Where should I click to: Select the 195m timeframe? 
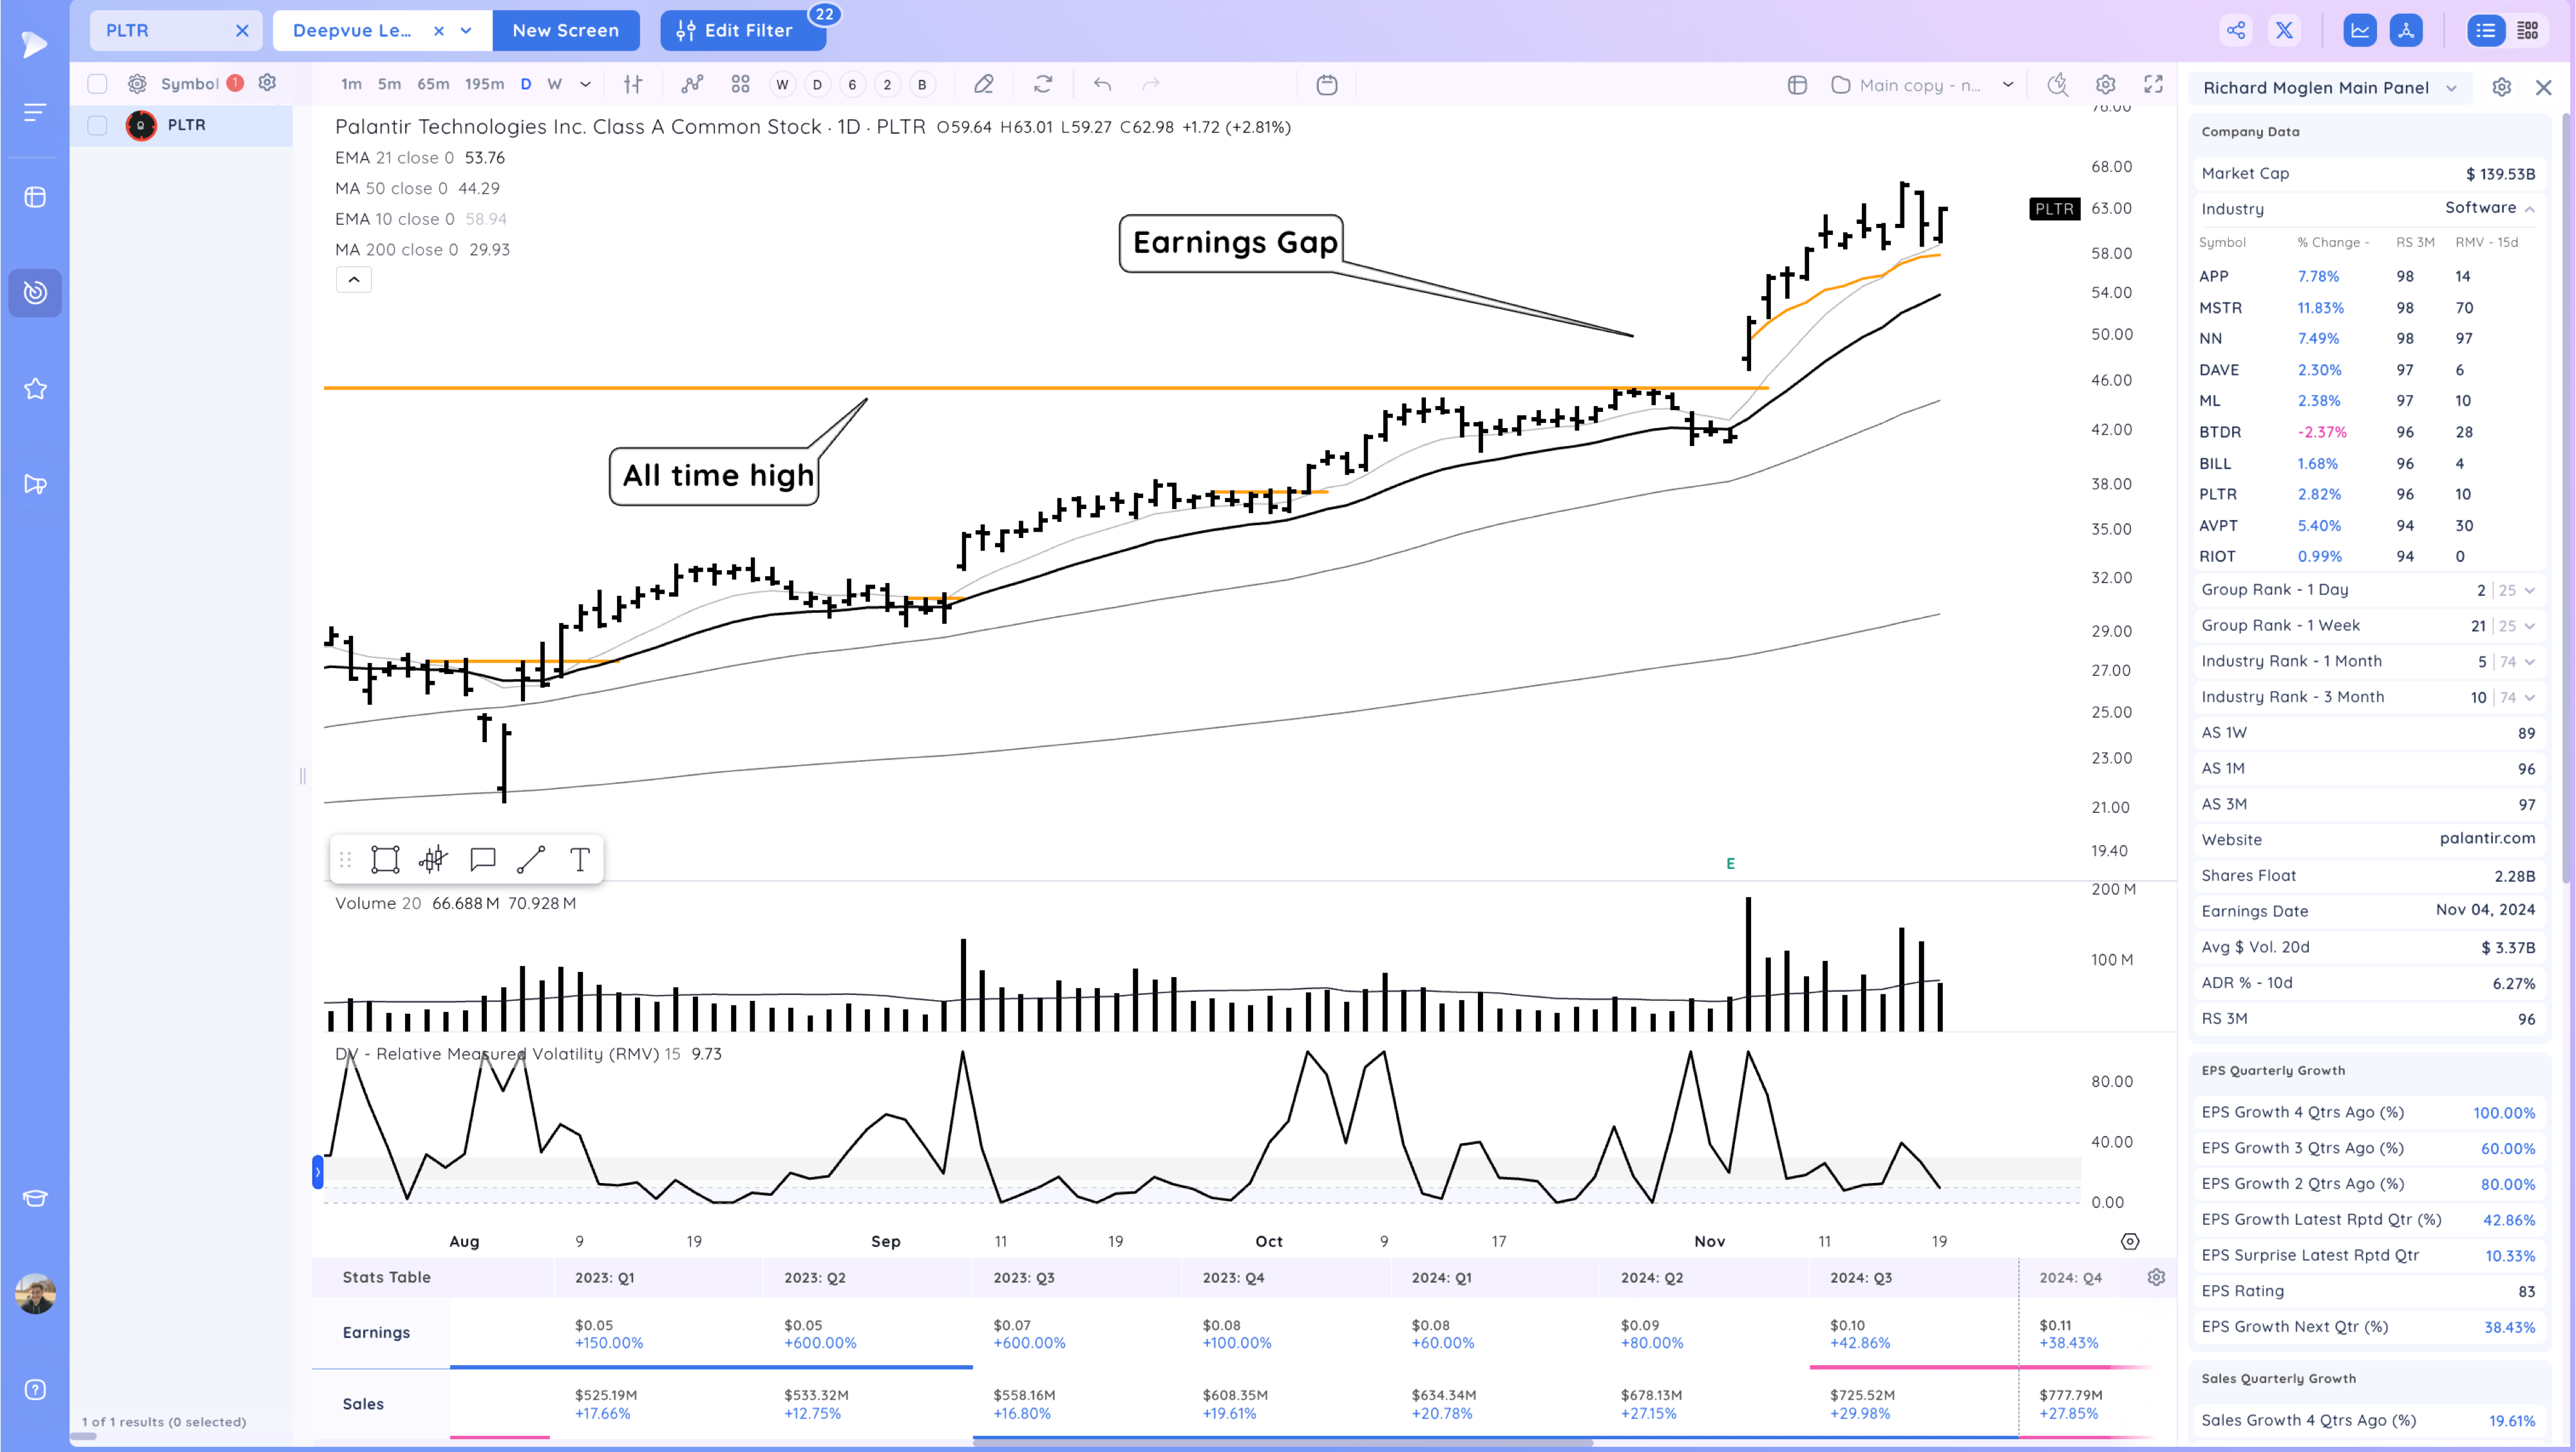484,84
